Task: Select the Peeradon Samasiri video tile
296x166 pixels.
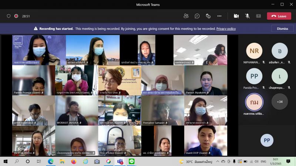Action: point(162,110)
